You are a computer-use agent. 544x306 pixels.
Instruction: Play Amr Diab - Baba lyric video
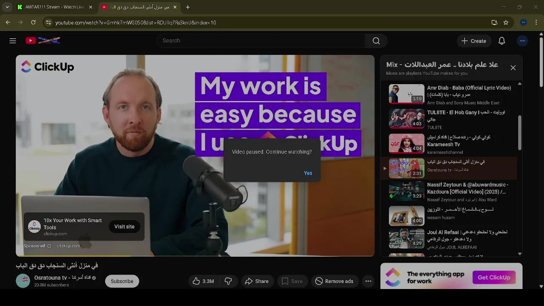[450, 94]
